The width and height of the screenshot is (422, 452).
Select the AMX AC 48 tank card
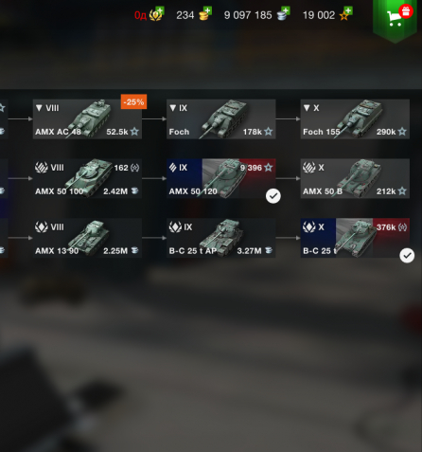pos(87,119)
